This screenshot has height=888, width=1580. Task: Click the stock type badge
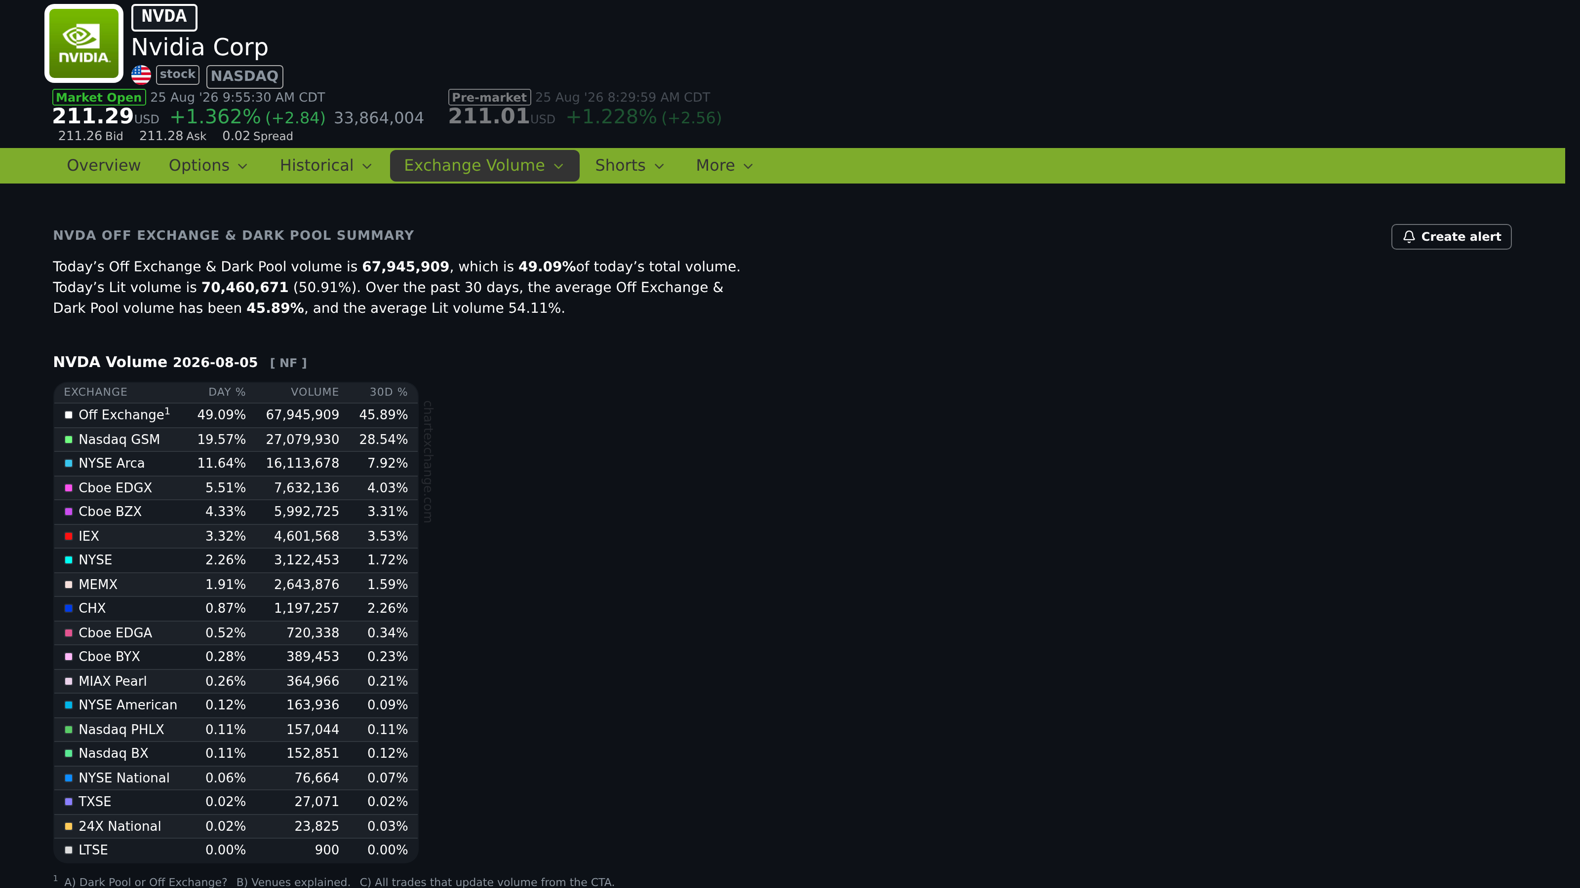(178, 75)
